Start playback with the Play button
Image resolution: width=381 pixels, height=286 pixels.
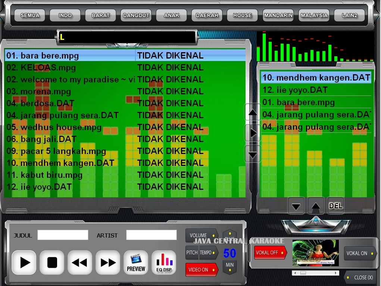pyautogui.click(x=24, y=263)
